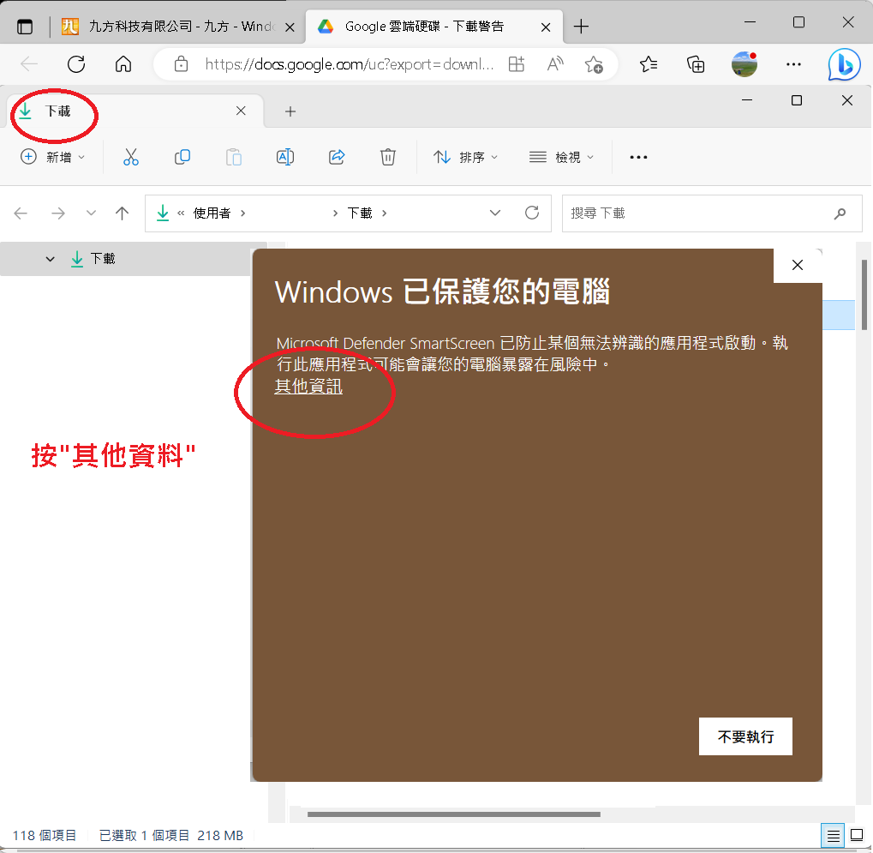Click the site lock info icon
This screenshot has height=853, width=873.
point(181,64)
